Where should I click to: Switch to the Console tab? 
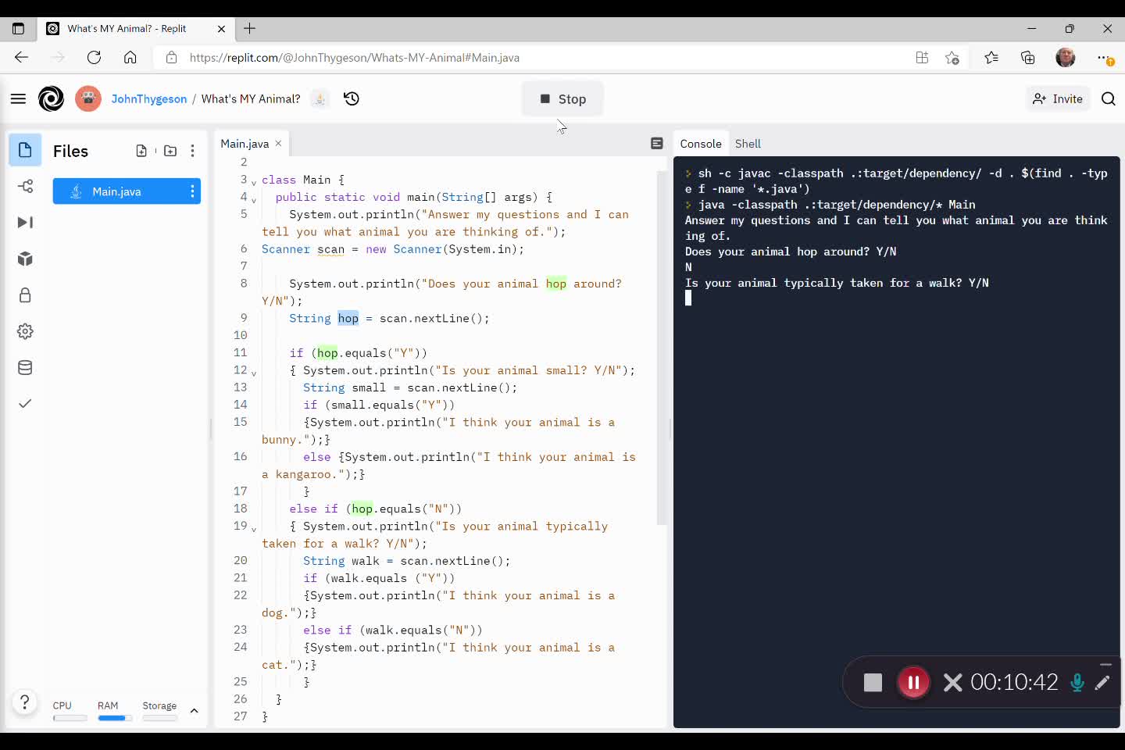tap(701, 144)
